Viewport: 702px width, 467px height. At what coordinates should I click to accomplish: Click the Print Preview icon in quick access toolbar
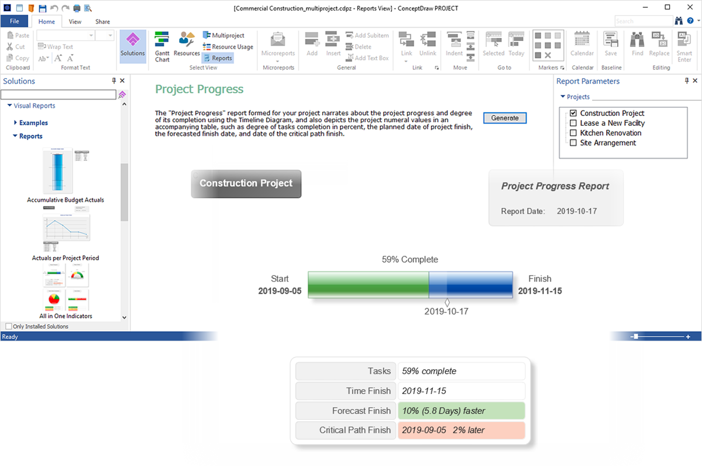(87, 8)
